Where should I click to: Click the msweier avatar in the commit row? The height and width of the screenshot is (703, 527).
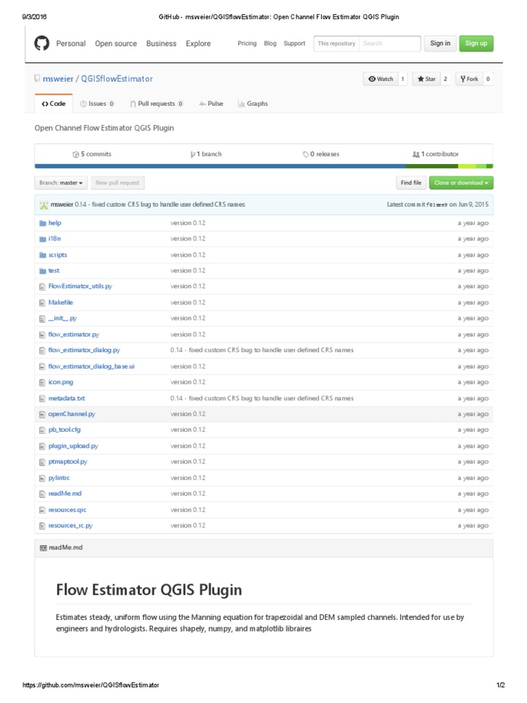click(43, 205)
